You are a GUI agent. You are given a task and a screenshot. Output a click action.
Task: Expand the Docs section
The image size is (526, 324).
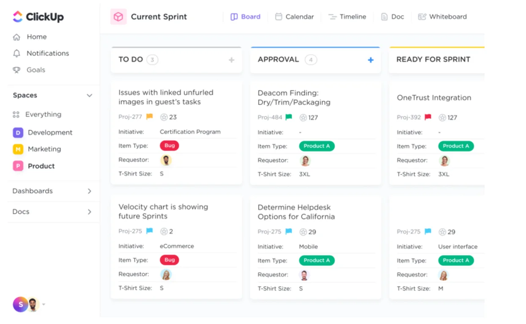(x=89, y=212)
